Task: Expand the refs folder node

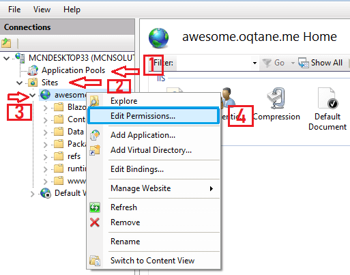Action: tap(46, 157)
